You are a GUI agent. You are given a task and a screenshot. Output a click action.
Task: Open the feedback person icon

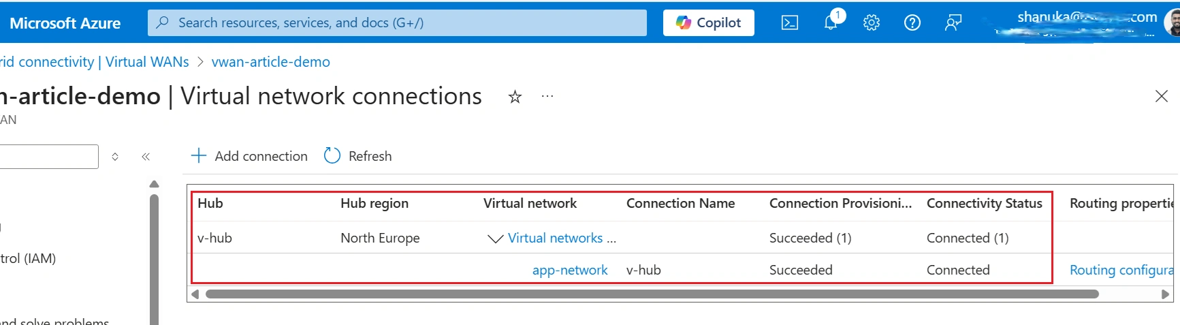[953, 23]
